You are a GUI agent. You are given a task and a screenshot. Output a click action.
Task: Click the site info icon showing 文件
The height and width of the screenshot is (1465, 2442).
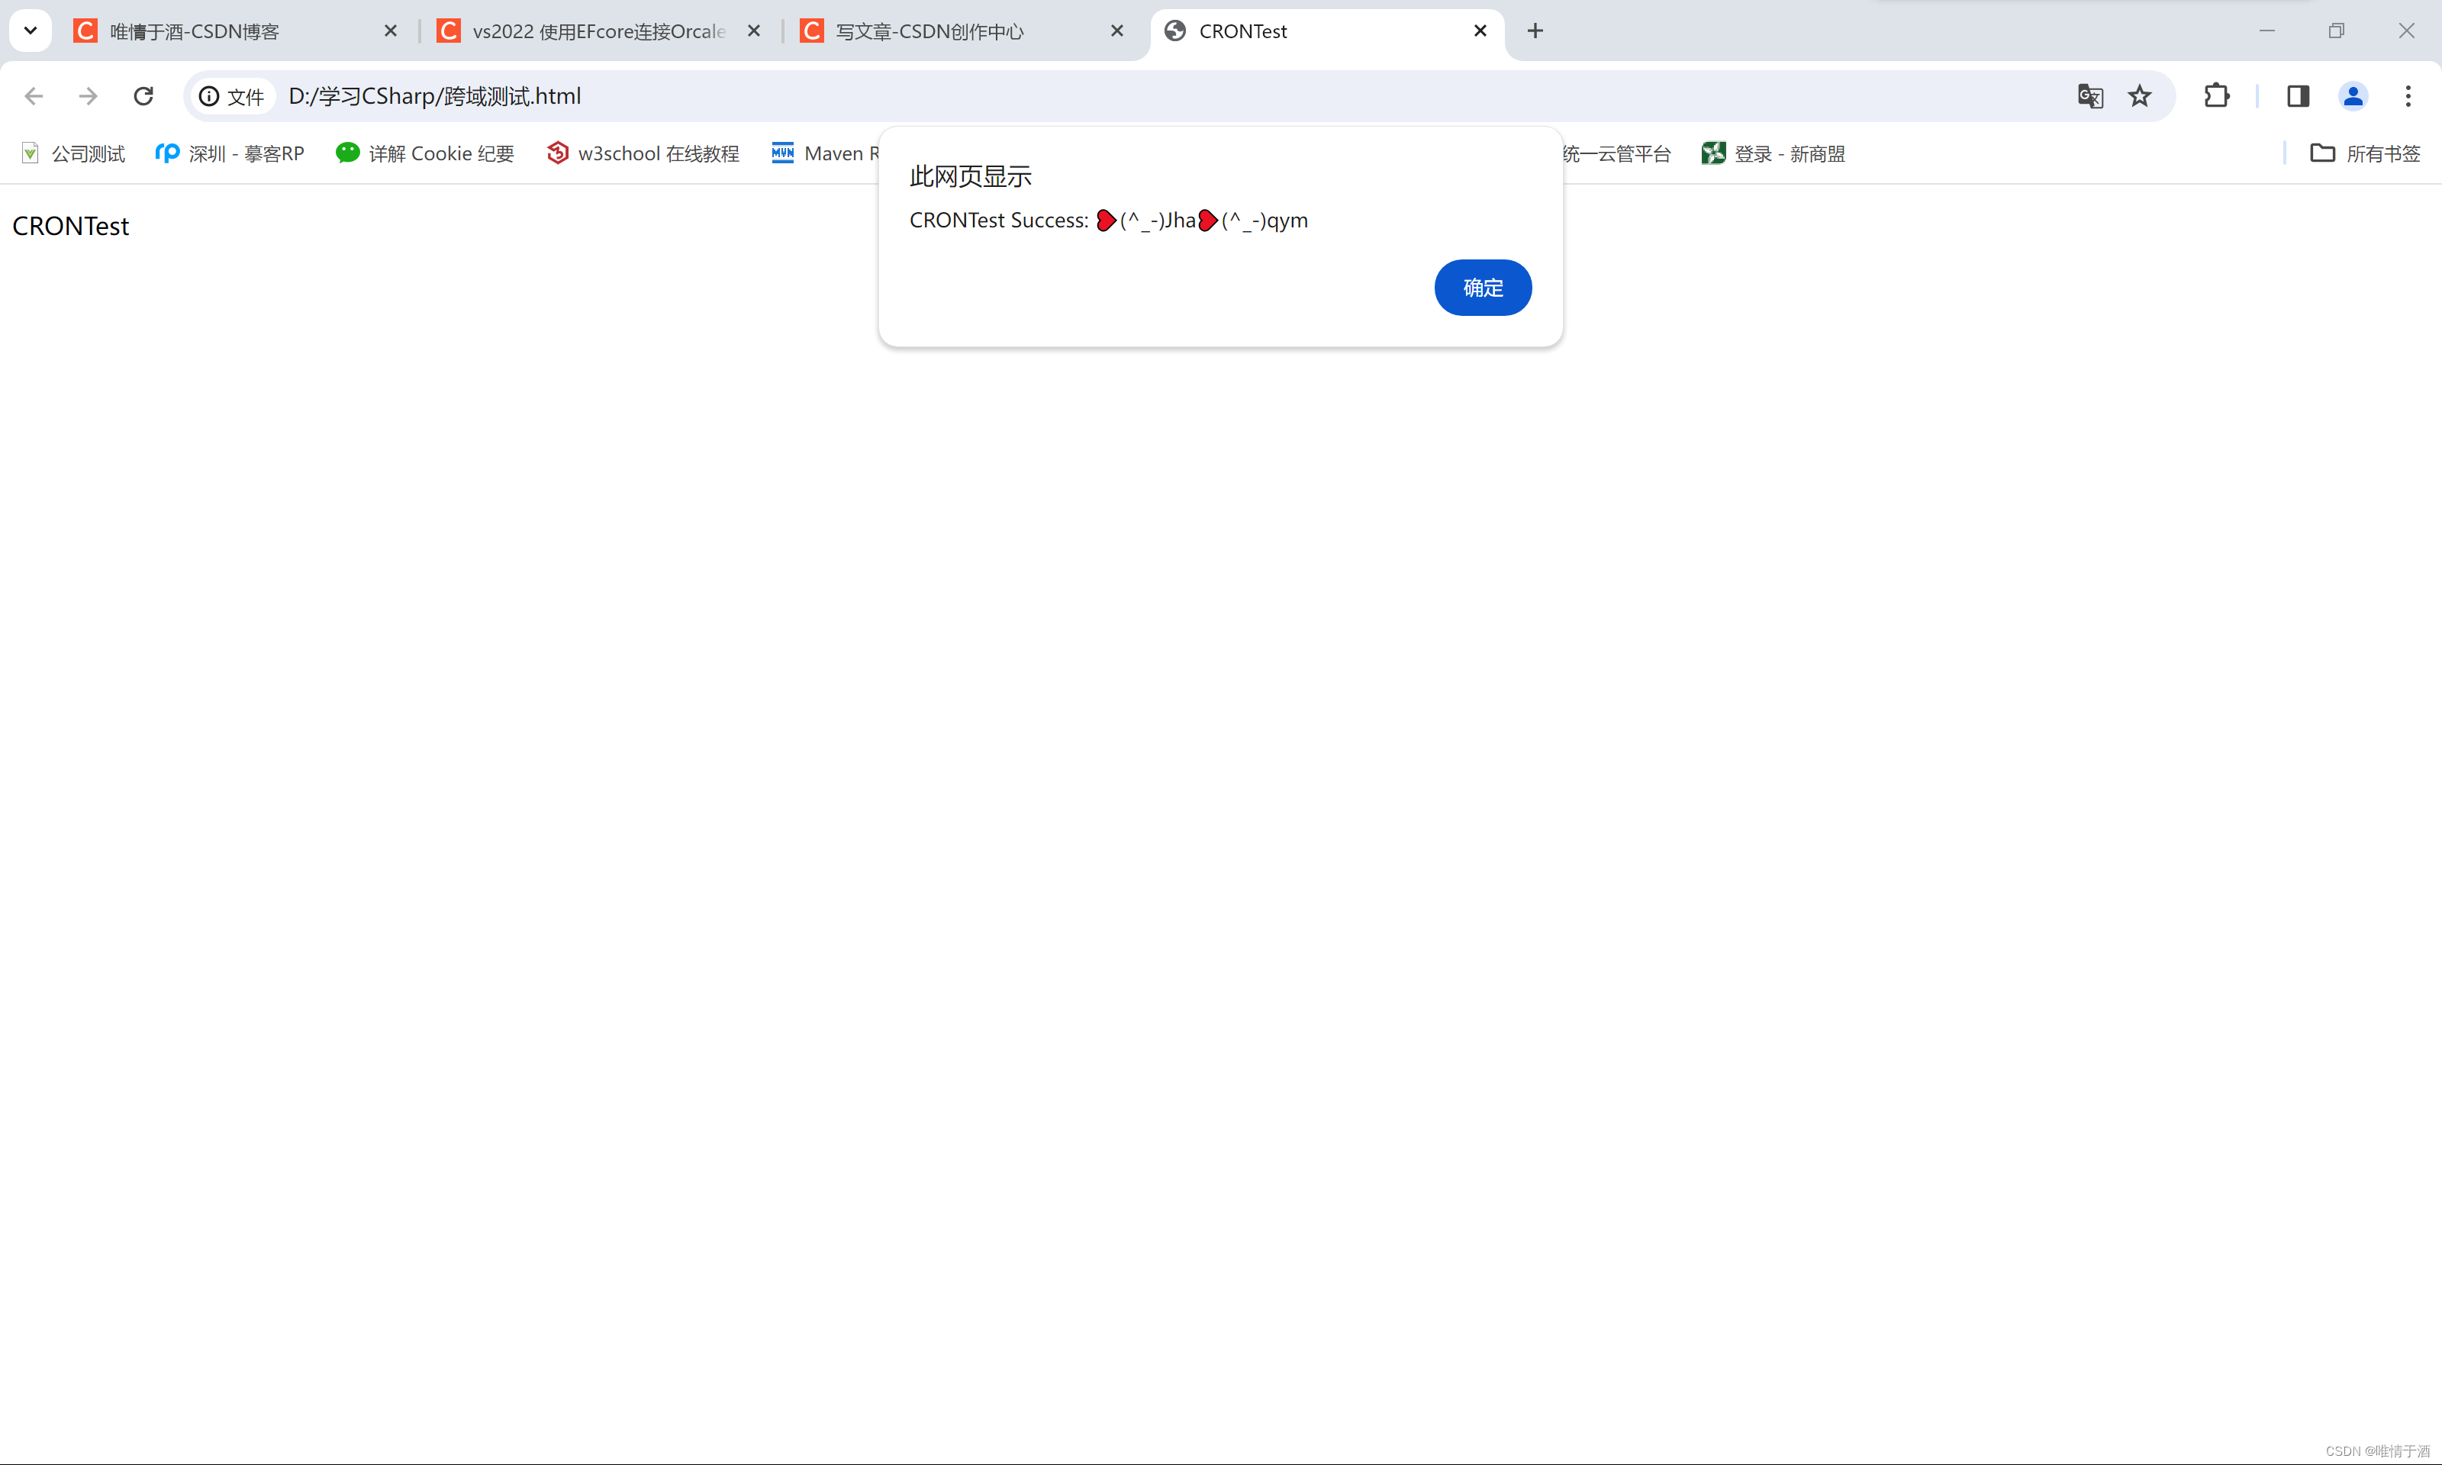point(208,95)
